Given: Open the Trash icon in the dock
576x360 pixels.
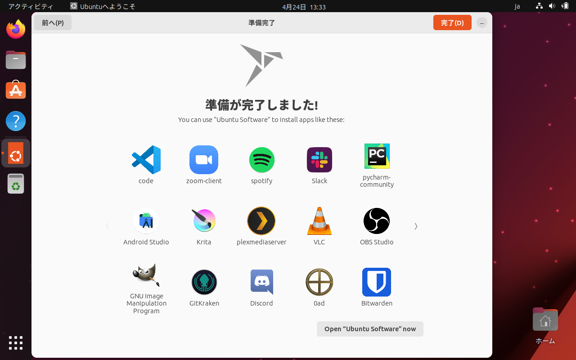Looking at the screenshot, I should 16,184.
